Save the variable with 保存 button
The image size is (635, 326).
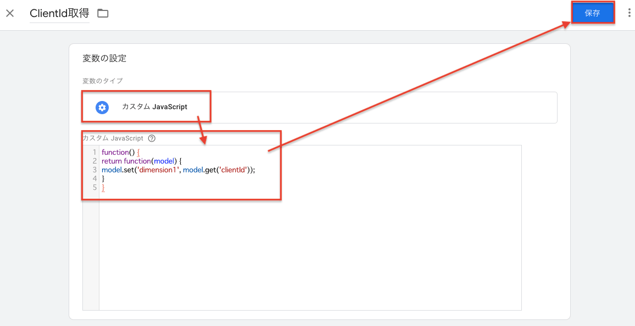click(593, 13)
